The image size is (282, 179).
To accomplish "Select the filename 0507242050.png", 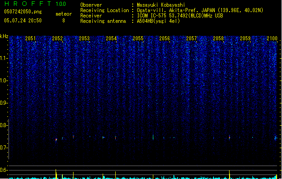I will [x=23, y=12].
